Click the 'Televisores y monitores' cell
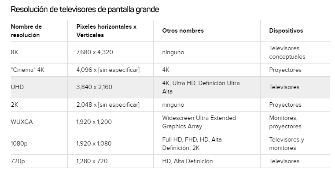The width and height of the screenshot is (335, 172). [287, 144]
